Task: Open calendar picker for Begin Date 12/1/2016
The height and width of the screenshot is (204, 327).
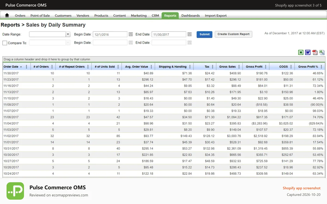Action: click(131, 34)
